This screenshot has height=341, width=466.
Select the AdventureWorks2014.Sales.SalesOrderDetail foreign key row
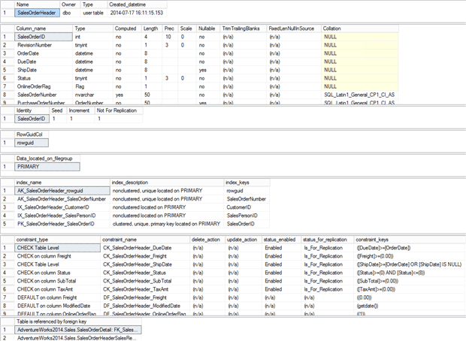[x=75, y=330]
